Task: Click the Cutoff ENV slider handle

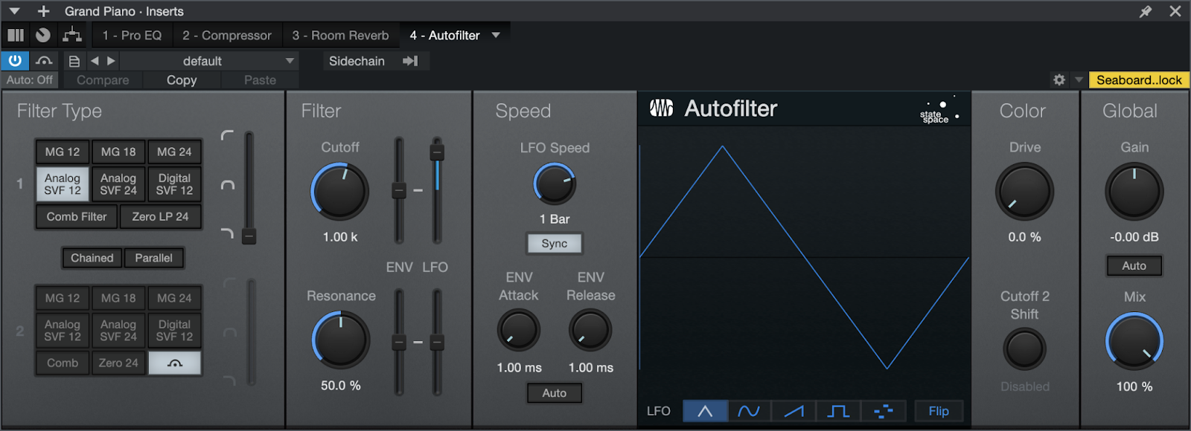Action: [399, 190]
